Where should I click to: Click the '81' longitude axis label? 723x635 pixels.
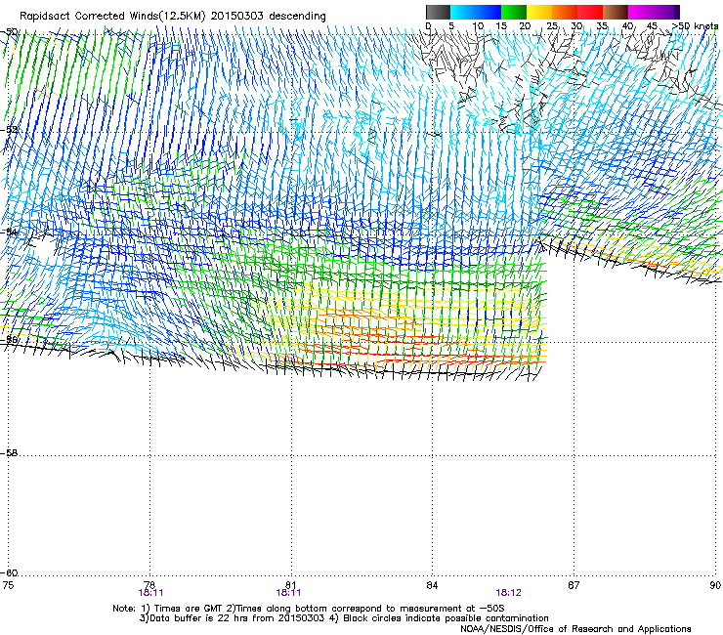[291, 585]
